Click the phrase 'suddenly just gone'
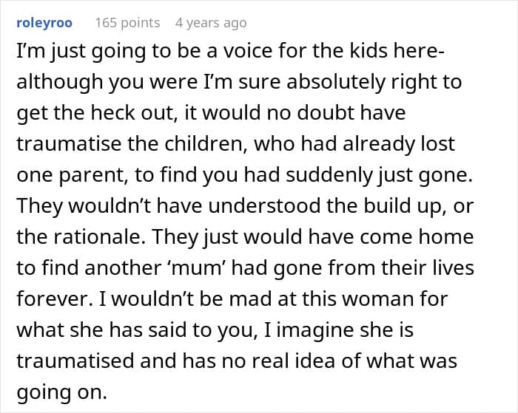 379,175
